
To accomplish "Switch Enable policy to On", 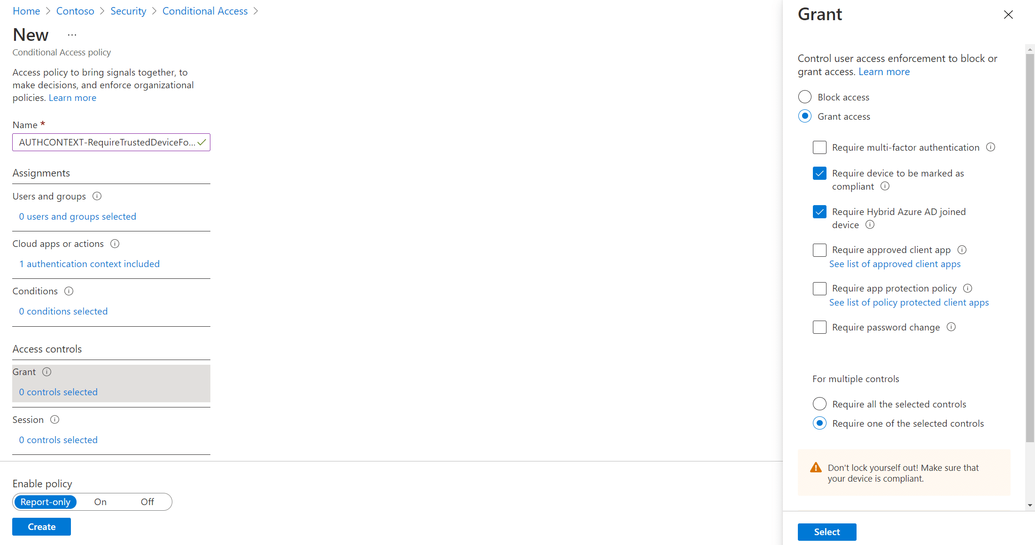I will (100, 502).
